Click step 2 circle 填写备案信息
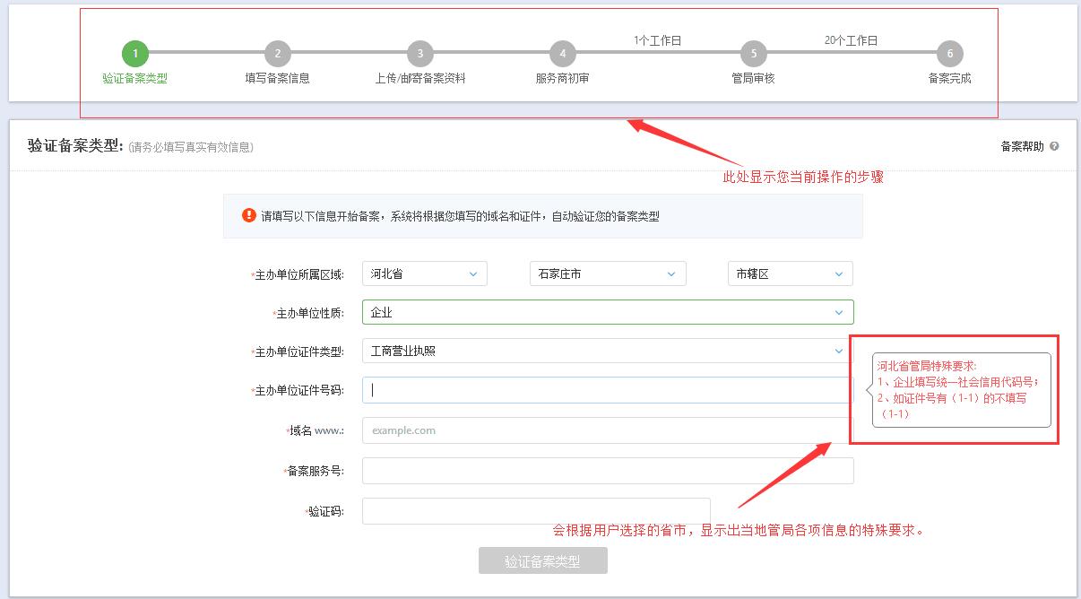Screen dimensions: 1081x599 coord(277,54)
